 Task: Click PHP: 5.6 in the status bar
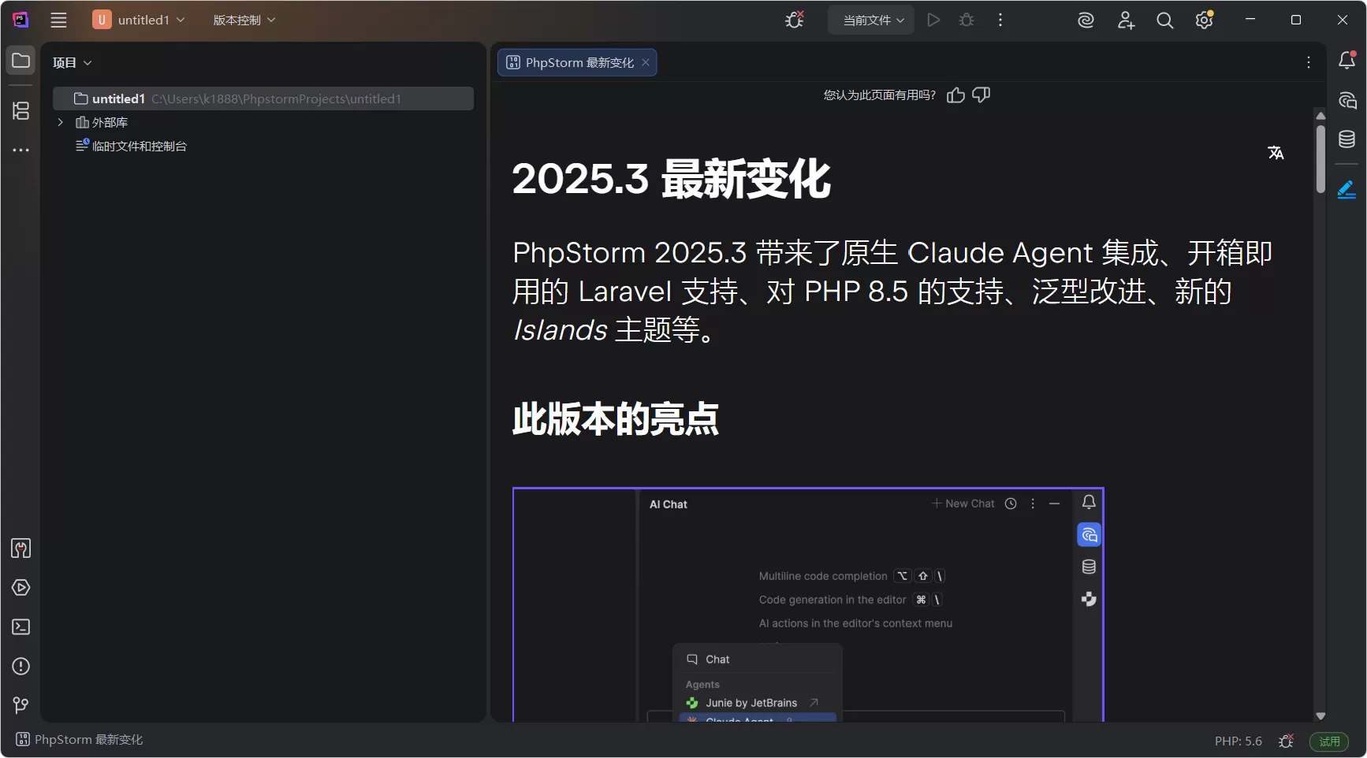click(1237, 741)
